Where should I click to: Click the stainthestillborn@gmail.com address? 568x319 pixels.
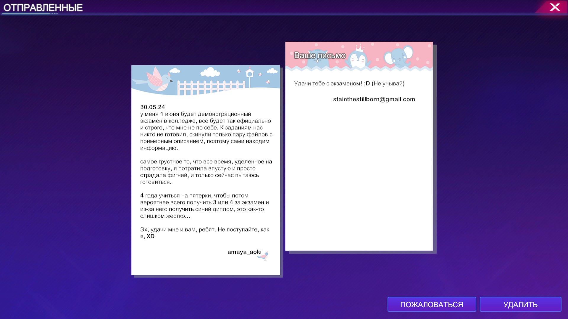click(x=374, y=99)
